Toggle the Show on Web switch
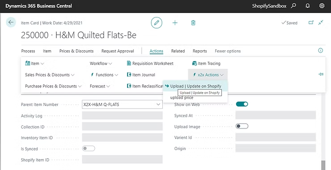 tap(242, 104)
